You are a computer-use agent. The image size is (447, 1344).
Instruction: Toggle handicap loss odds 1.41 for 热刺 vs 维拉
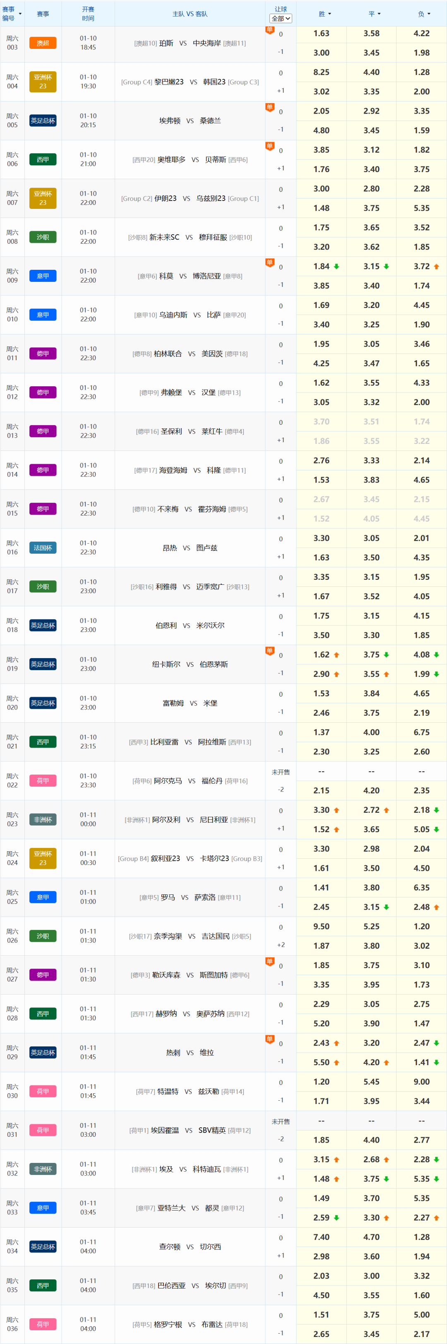(x=421, y=1062)
